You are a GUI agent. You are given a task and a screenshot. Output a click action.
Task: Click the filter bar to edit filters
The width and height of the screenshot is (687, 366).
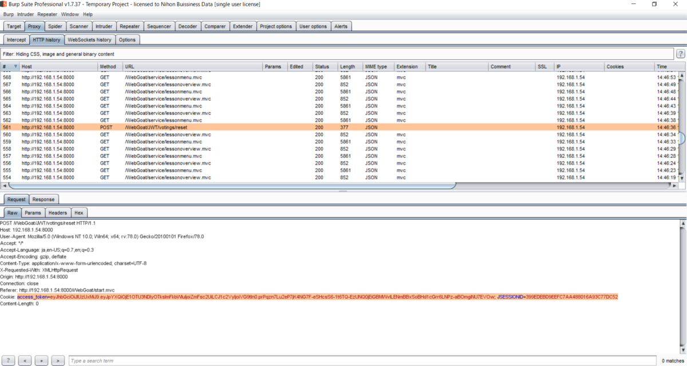tap(337, 54)
